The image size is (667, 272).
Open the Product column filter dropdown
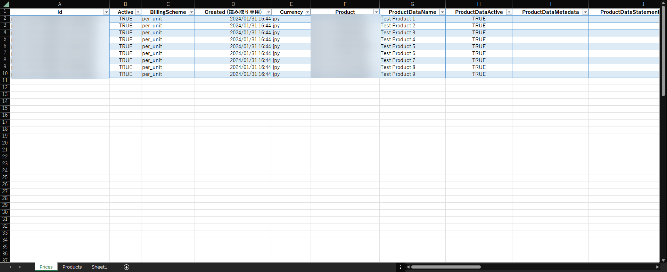[x=376, y=12]
